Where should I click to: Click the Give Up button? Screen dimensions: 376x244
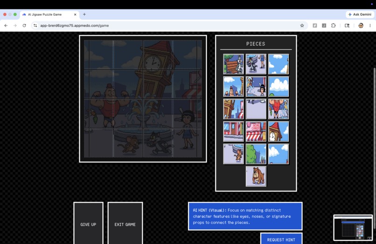coord(88,224)
